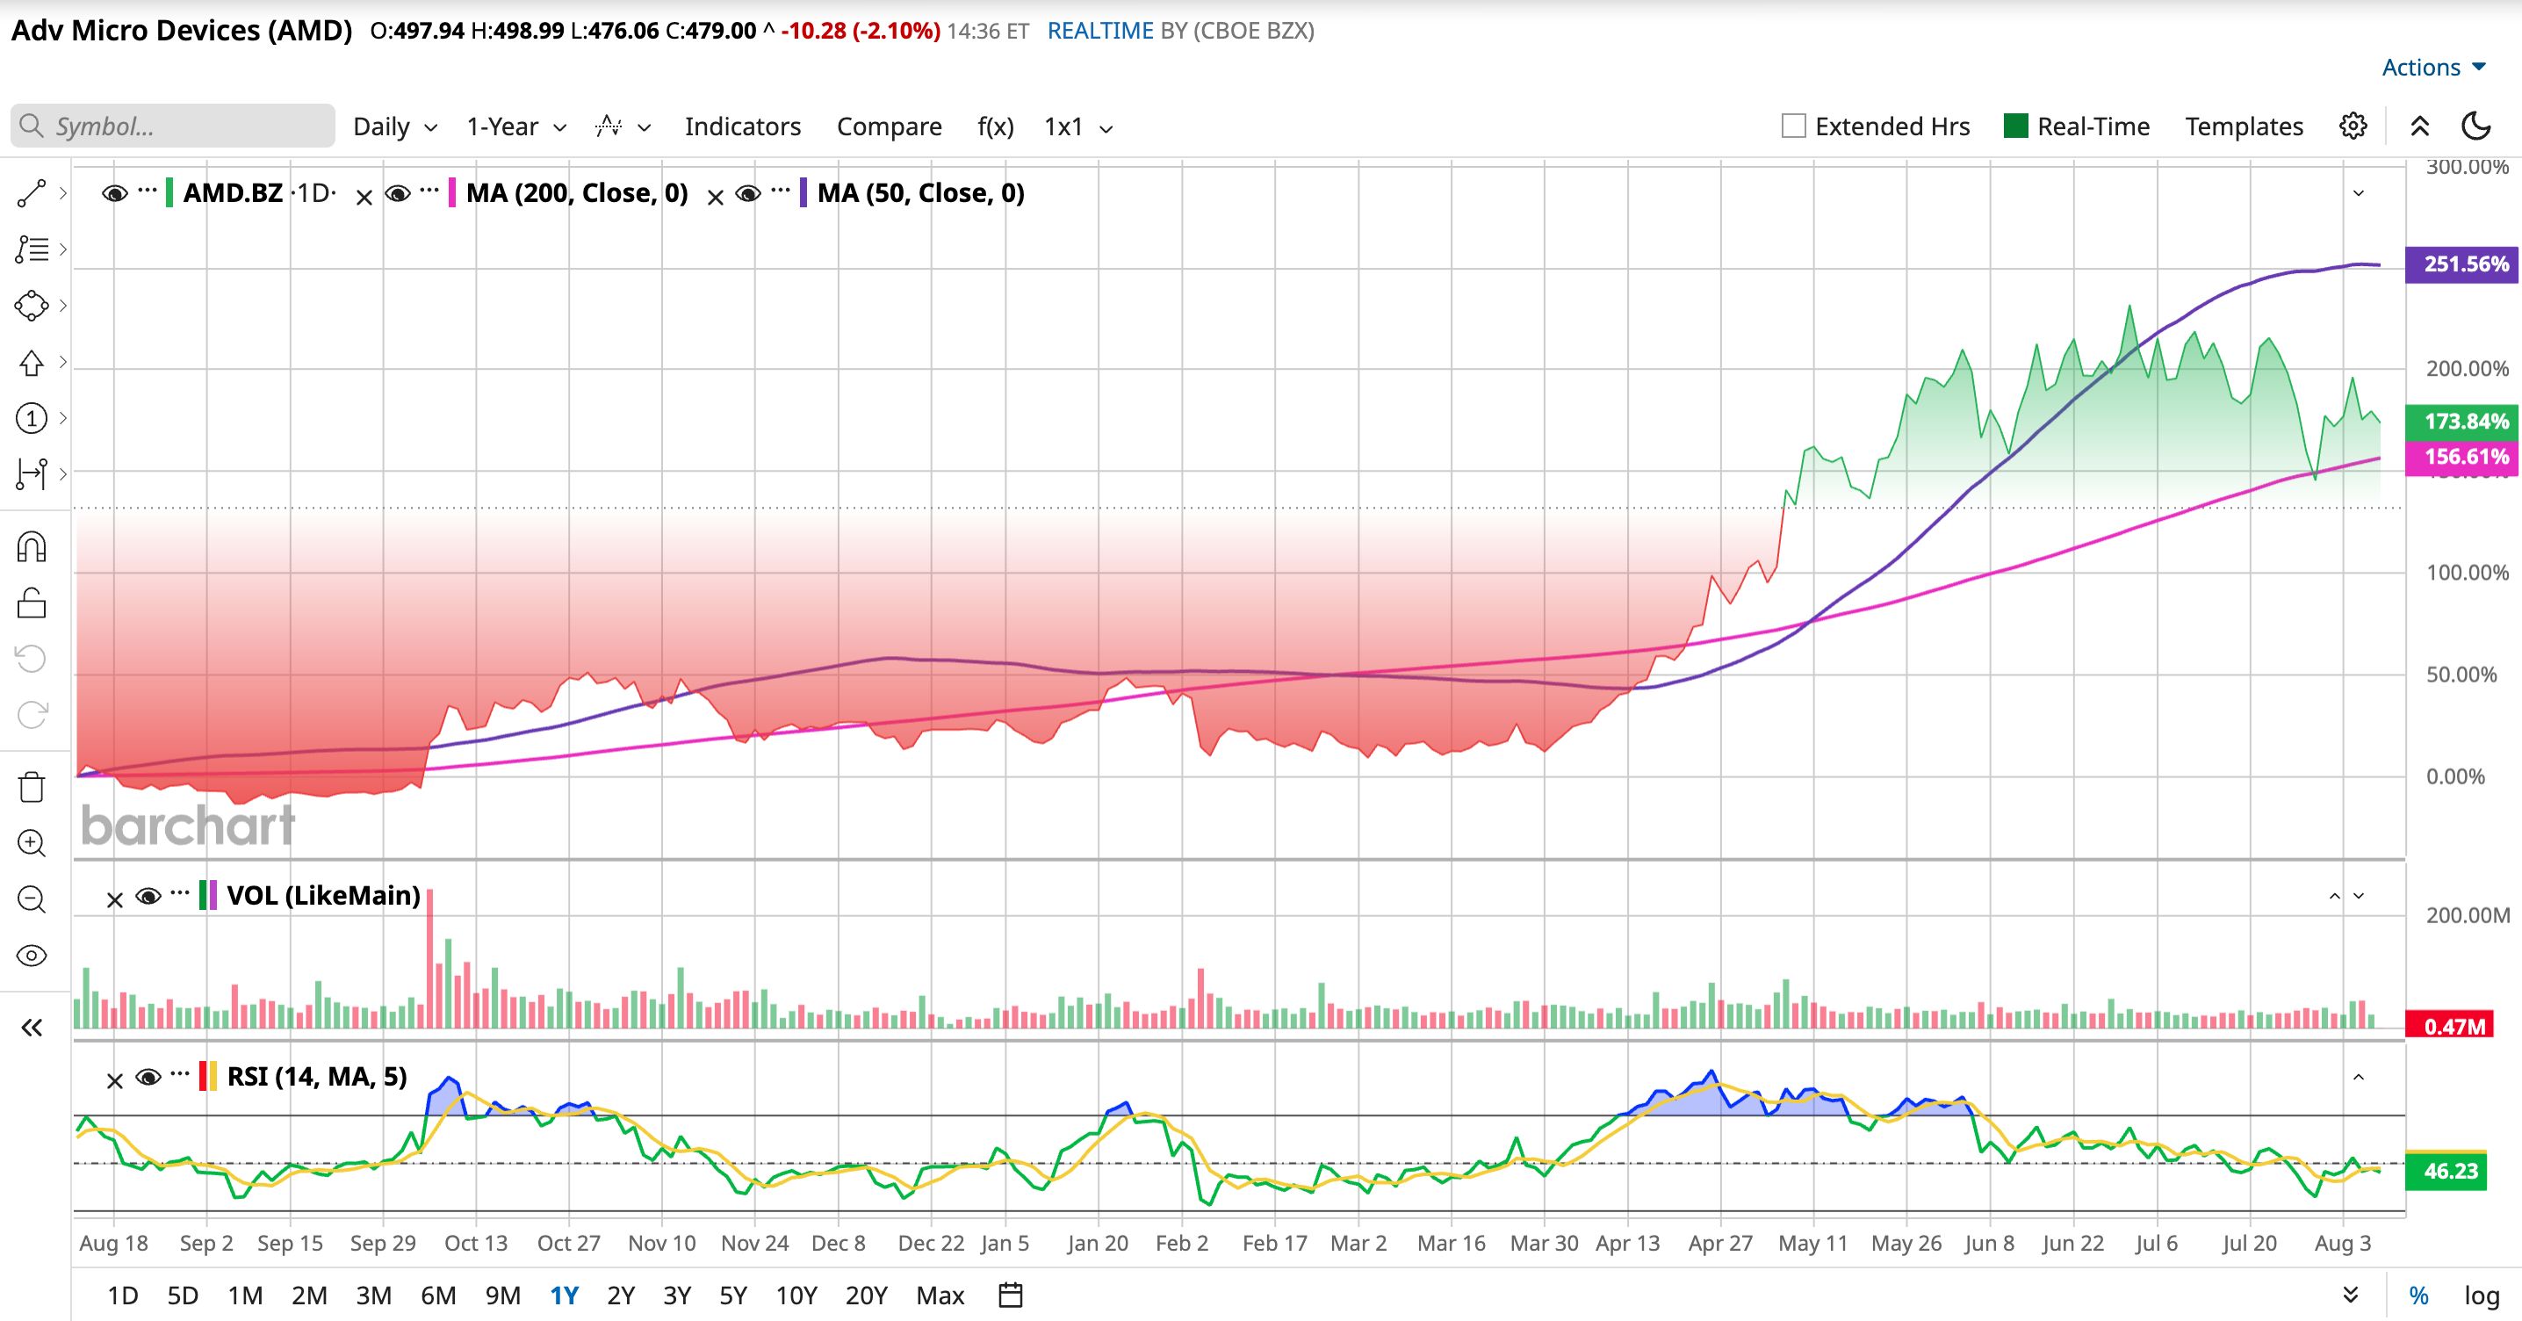Delete drawings with the trash icon

pos(32,786)
